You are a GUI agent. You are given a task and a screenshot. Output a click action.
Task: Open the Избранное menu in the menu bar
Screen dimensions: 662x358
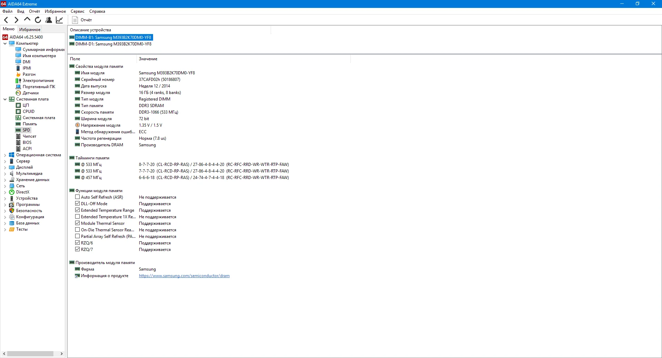tap(55, 11)
